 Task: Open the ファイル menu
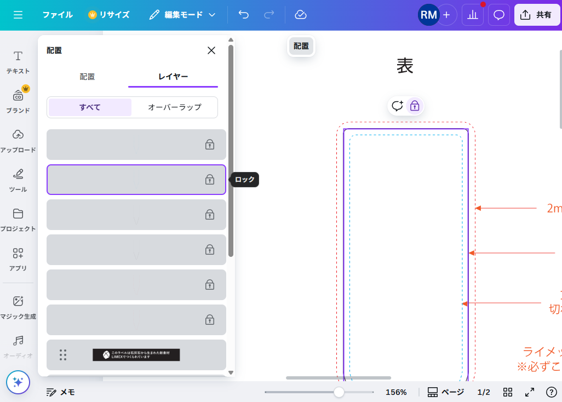58,15
